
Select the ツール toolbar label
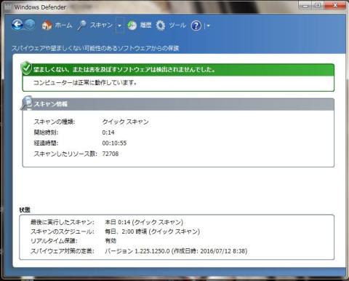point(177,25)
